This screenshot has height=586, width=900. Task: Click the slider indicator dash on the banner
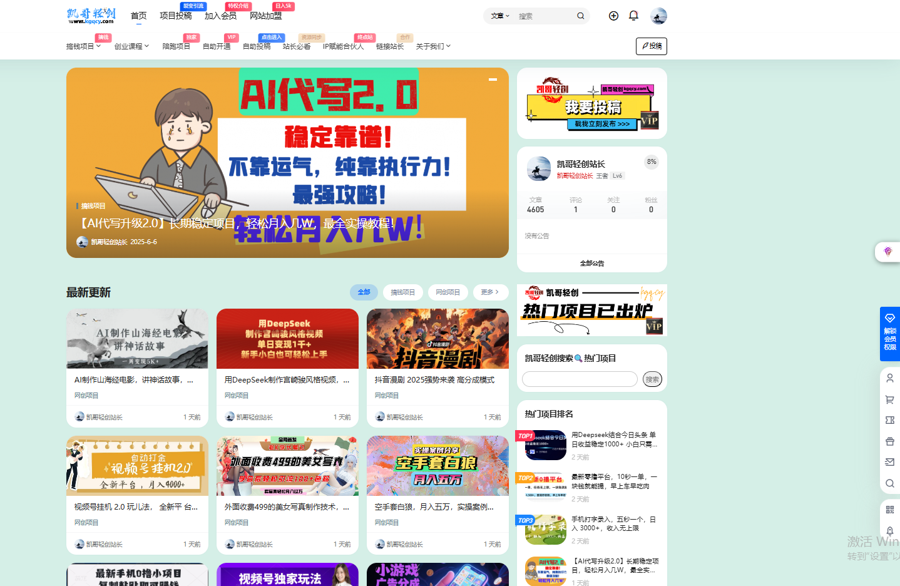pos(493,80)
